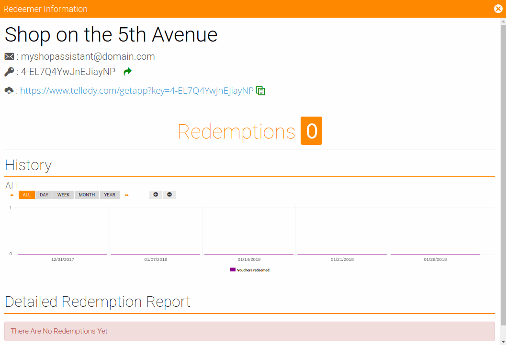Open the tellody getapp link
Screen dimensions: 506x345
pyautogui.click(x=137, y=90)
